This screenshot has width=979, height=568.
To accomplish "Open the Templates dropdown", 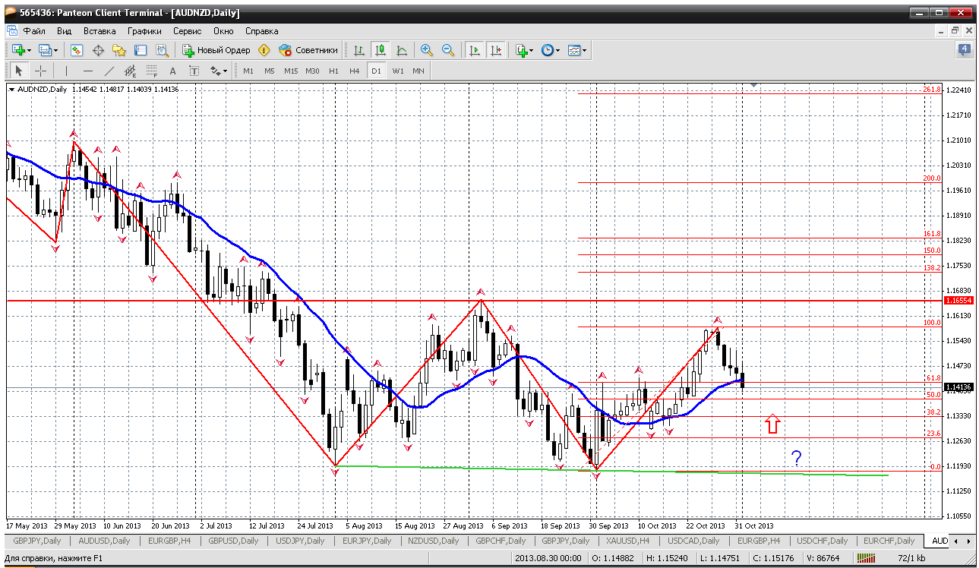I will (x=577, y=50).
